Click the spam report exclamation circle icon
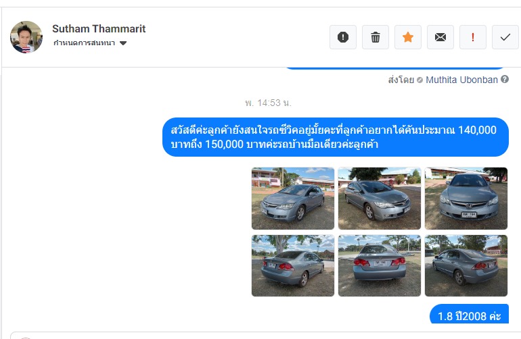Image resolution: width=521 pixels, height=339 pixels. (343, 37)
